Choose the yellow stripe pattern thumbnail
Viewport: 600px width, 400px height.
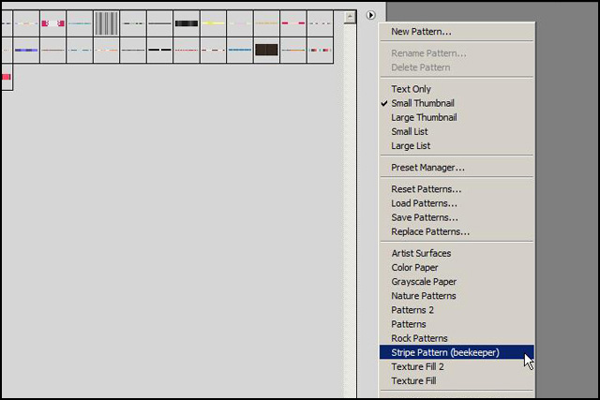pos(213,22)
